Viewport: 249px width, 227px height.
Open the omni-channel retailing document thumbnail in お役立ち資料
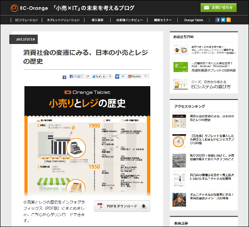coord(181,50)
